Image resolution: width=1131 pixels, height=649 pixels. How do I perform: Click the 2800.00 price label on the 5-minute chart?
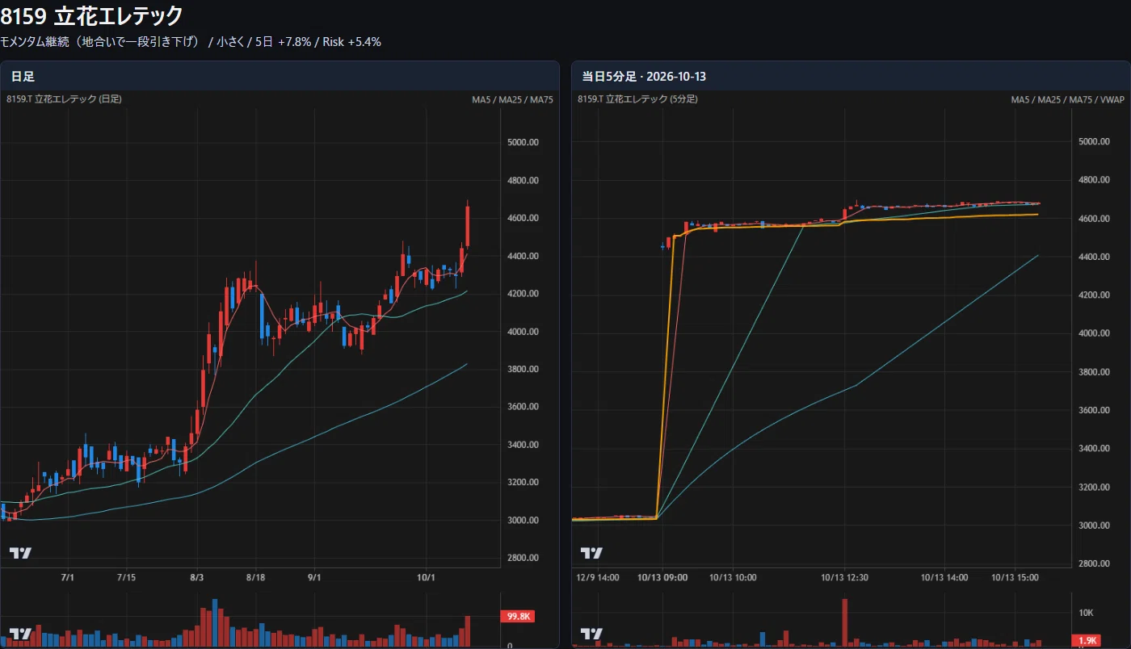(x=1094, y=563)
